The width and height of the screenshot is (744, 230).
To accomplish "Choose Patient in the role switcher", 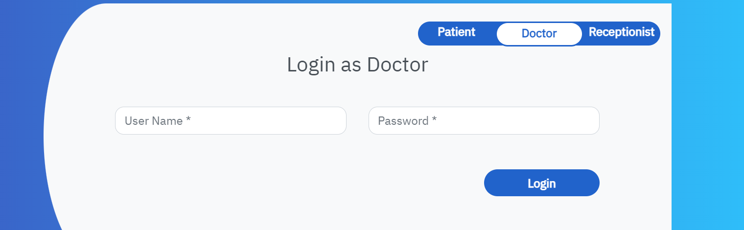I will pos(456,32).
